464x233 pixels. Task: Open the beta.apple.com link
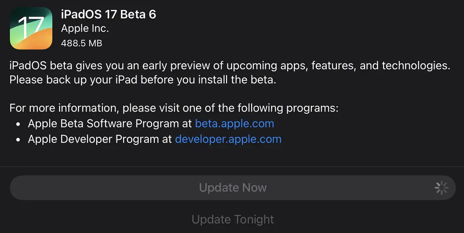(234, 124)
